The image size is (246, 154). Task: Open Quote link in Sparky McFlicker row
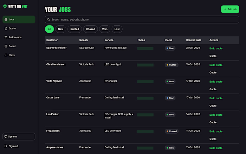(x=213, y=56)
